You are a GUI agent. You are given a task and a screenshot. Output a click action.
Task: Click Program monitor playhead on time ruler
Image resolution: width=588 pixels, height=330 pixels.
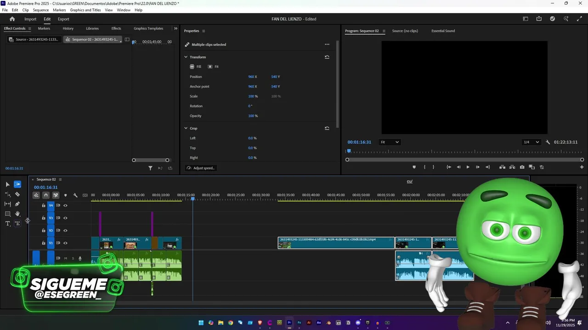(x=349, y=151)
